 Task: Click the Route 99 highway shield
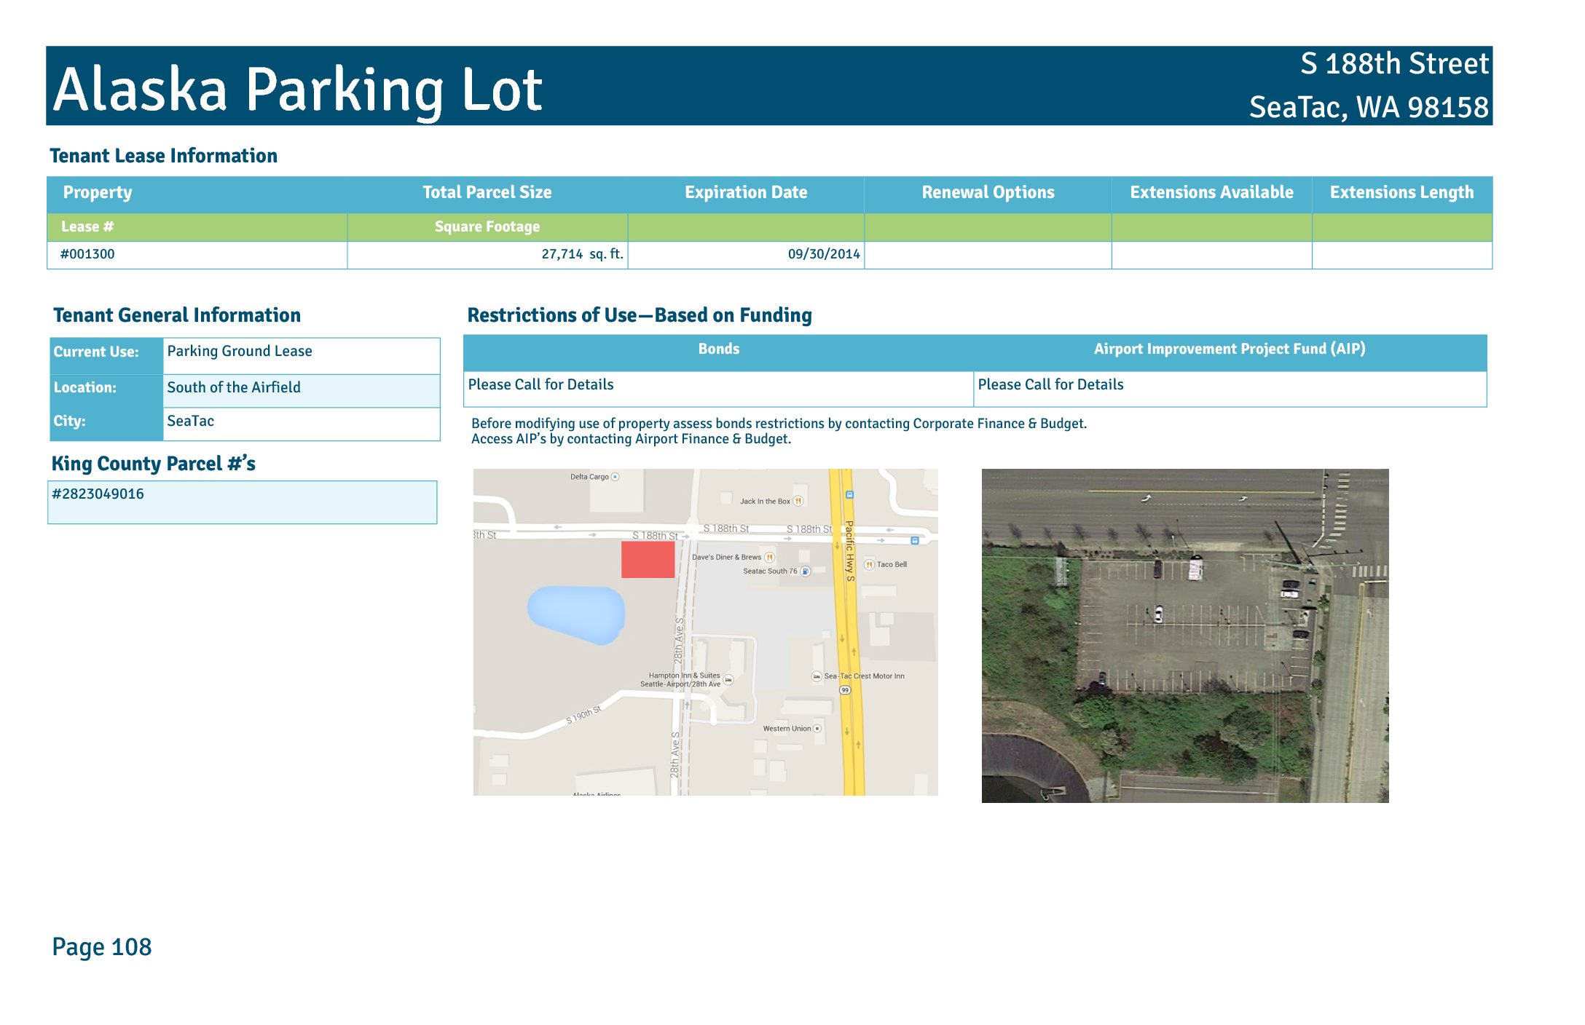[845, 689]
